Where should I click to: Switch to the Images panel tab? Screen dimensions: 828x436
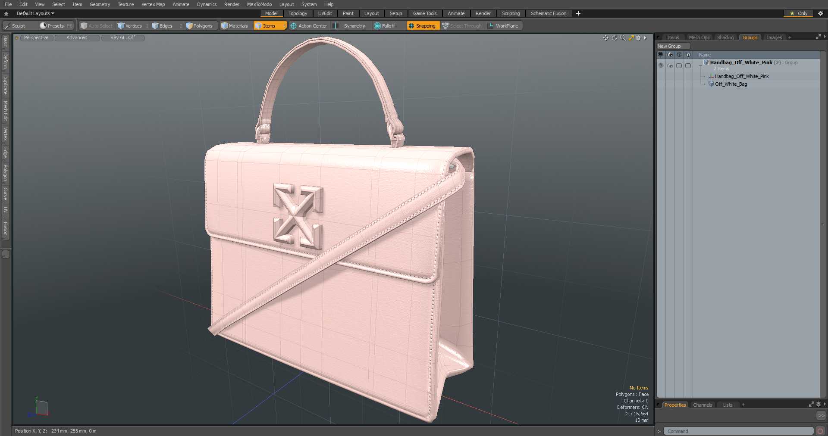774,37
